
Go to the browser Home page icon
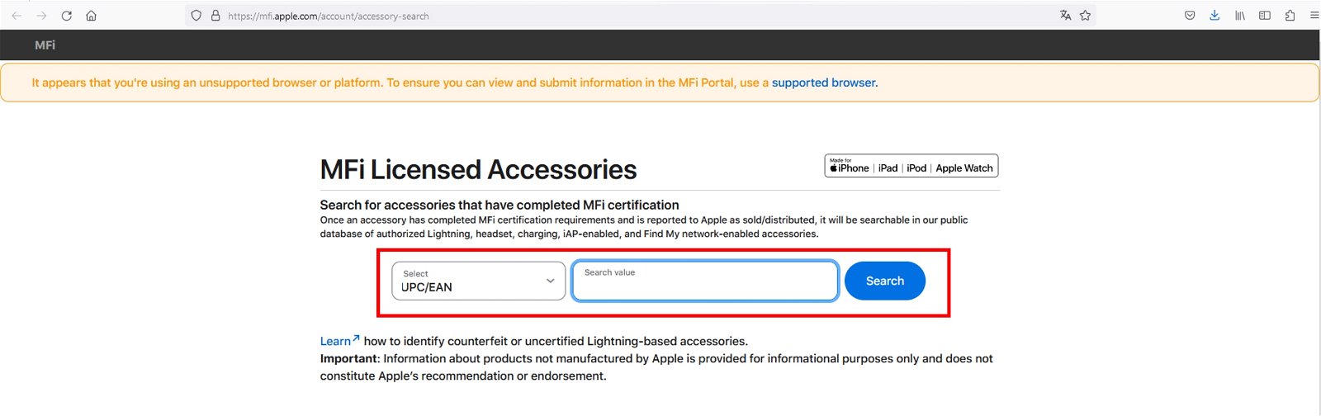pyautogui.click(x=92, y=16)
